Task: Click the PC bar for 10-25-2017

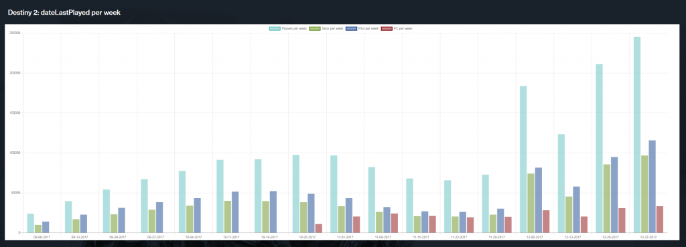Action: (318, 229)
